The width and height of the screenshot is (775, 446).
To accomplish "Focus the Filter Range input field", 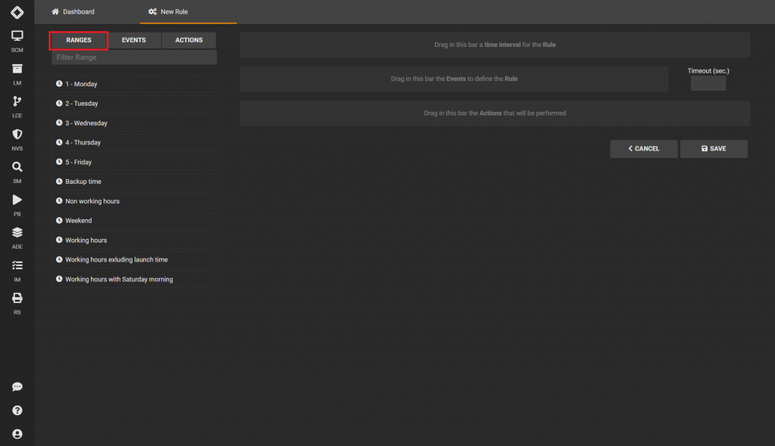I will click(x=134, y=57).
